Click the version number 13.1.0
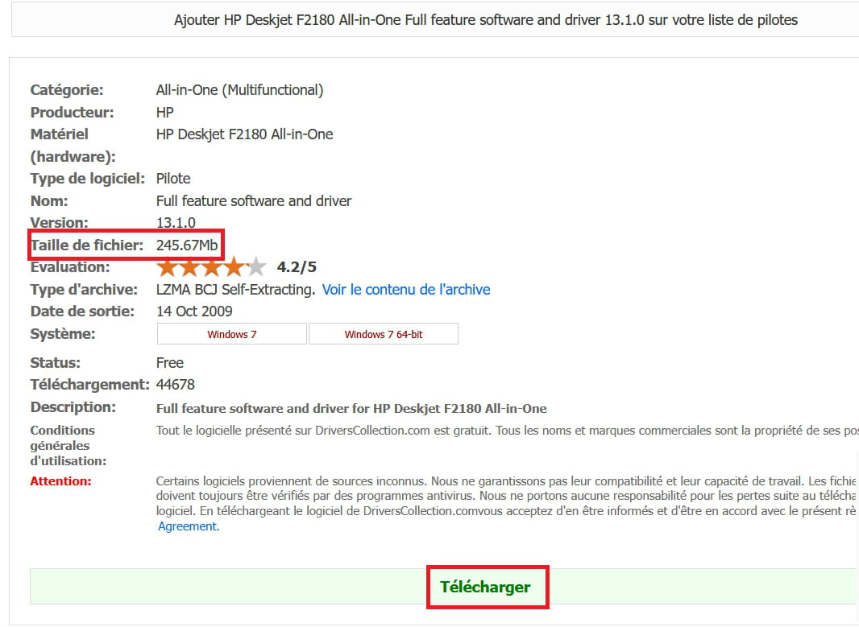 tap(176, 223)
